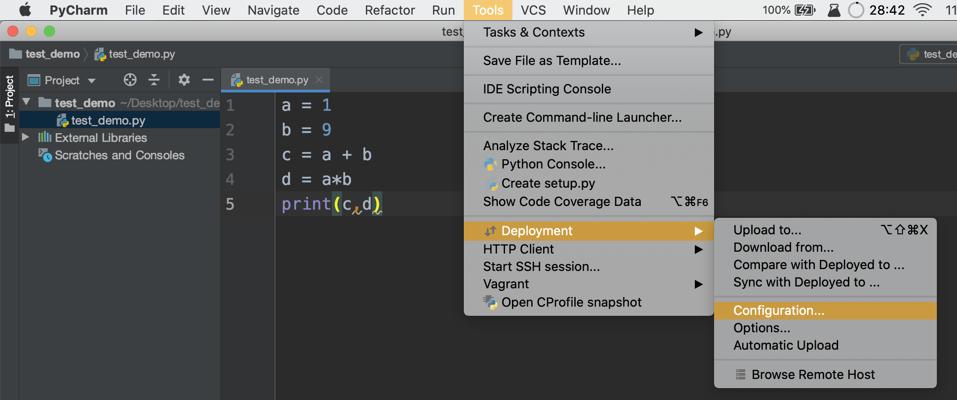Click test_demo.py breadcrumb in navigation bar
The height and width of the screenshot is (400, 957).
(x=135, y=54)
